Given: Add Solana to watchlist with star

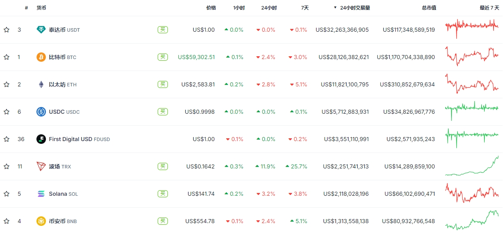Looking at the screenshot, I should [6, 194].
